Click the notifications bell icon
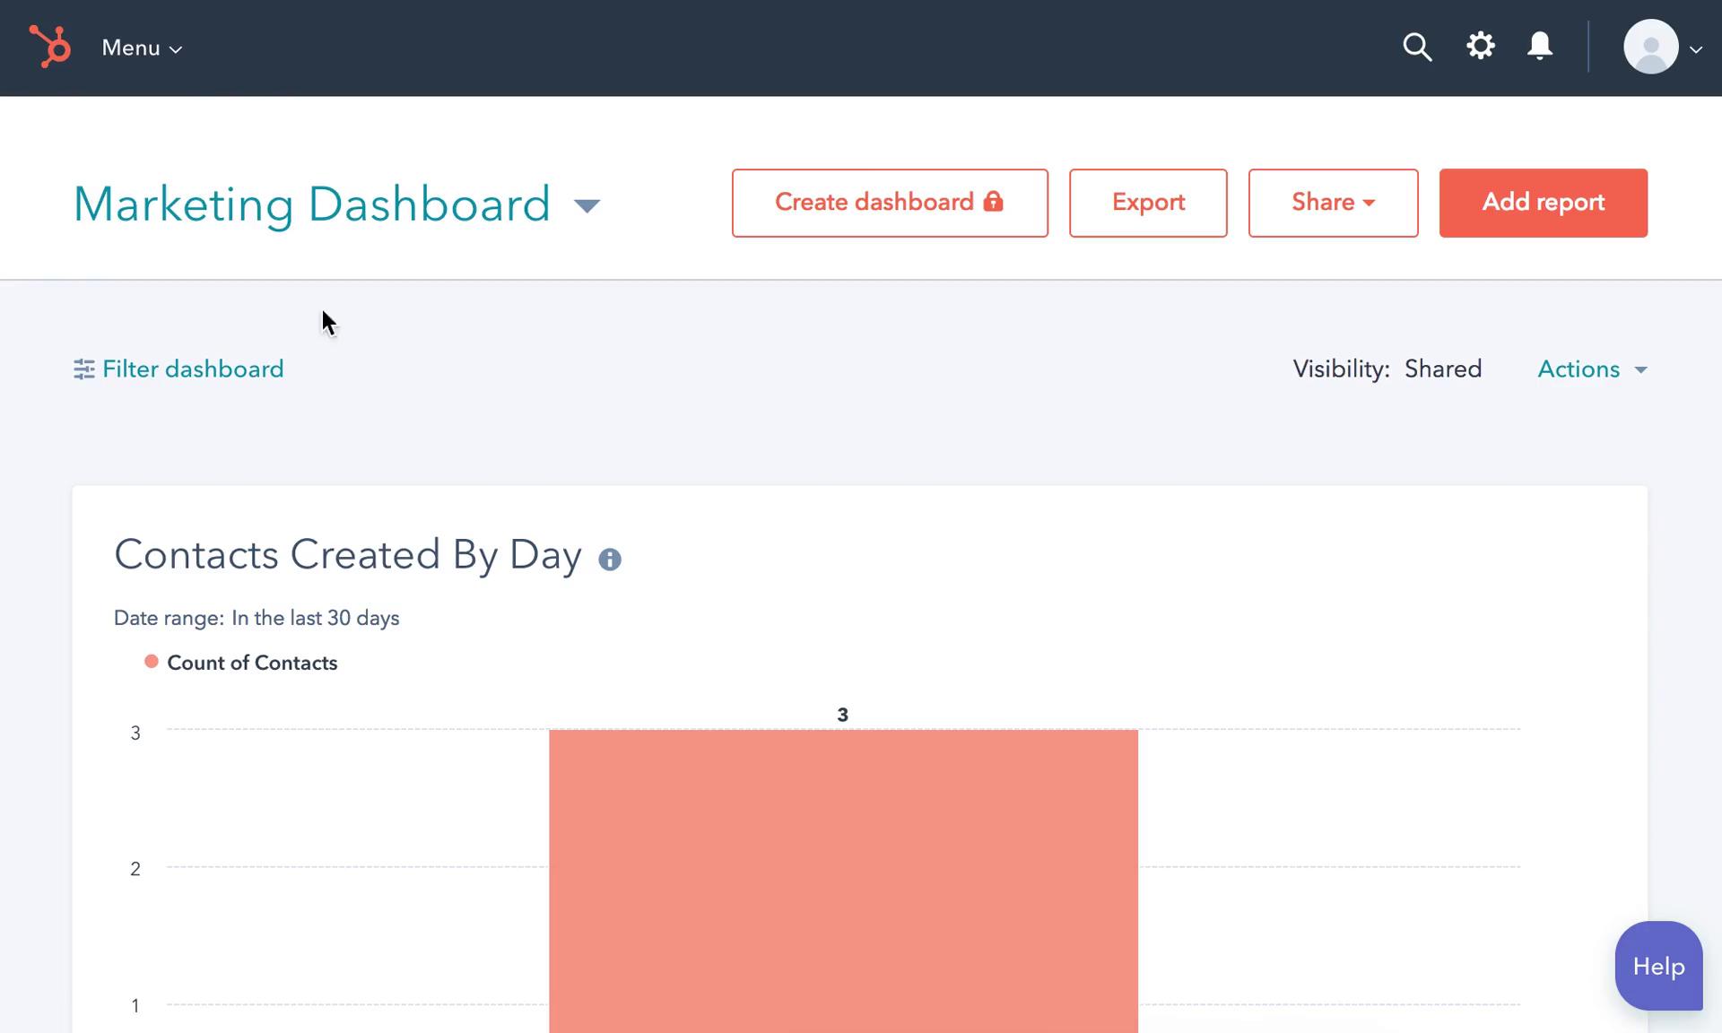This screenshot has width=1722, height=1033. click(x=1541, y=46)
